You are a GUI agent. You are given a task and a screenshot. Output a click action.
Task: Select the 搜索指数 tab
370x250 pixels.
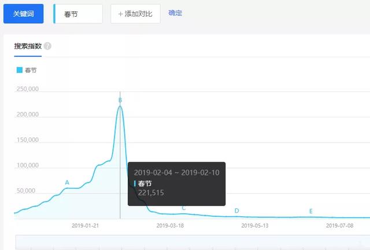point(28,46)
